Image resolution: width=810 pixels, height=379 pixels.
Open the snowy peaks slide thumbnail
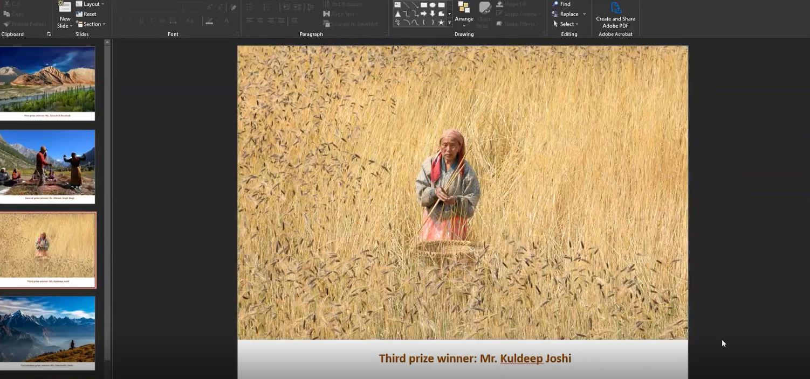(x=47, y=333)
